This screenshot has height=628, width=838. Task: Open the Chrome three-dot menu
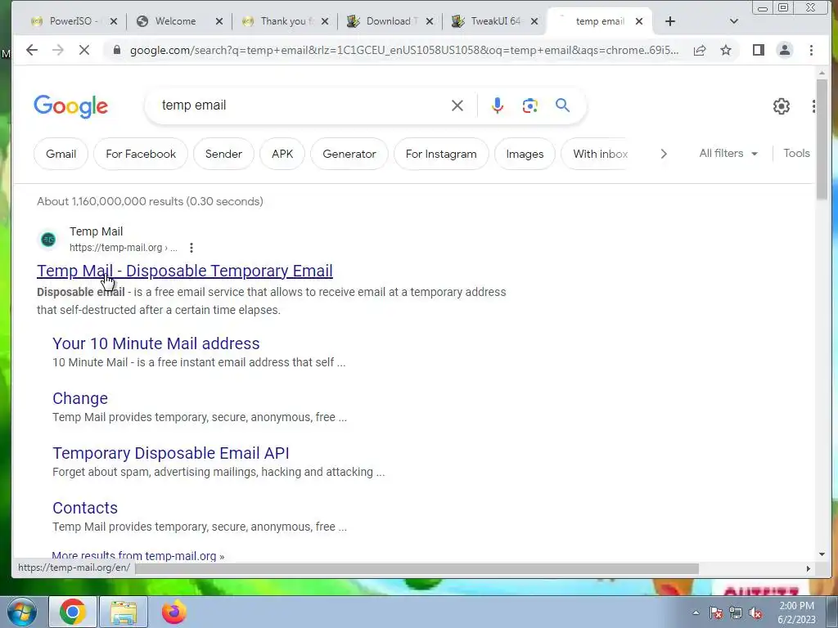click(811, 50)
